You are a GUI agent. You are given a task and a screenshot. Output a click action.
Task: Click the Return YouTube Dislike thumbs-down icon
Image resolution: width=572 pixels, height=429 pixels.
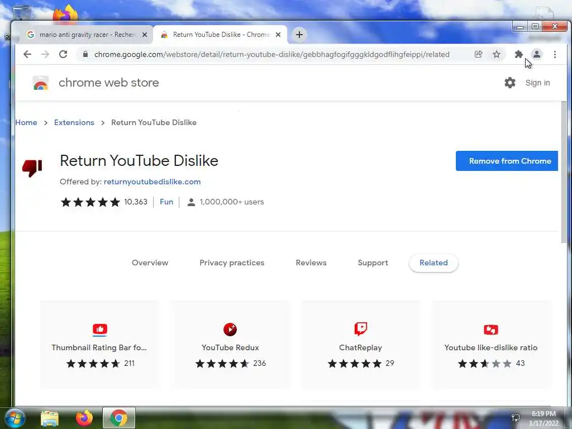pyautogui.click(x=32, y=168)
